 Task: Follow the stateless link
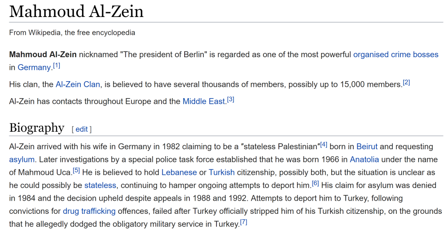tap(100, 185)
